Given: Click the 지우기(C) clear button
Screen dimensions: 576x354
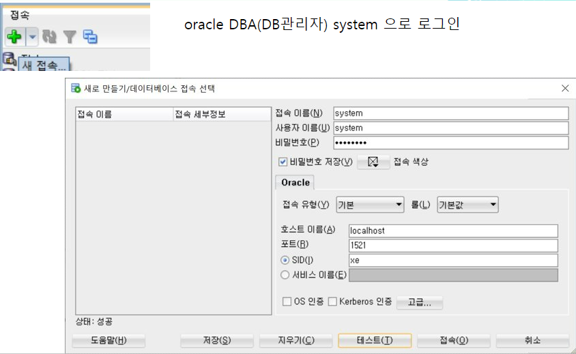Looking at the screenshot, I should 296,340.
